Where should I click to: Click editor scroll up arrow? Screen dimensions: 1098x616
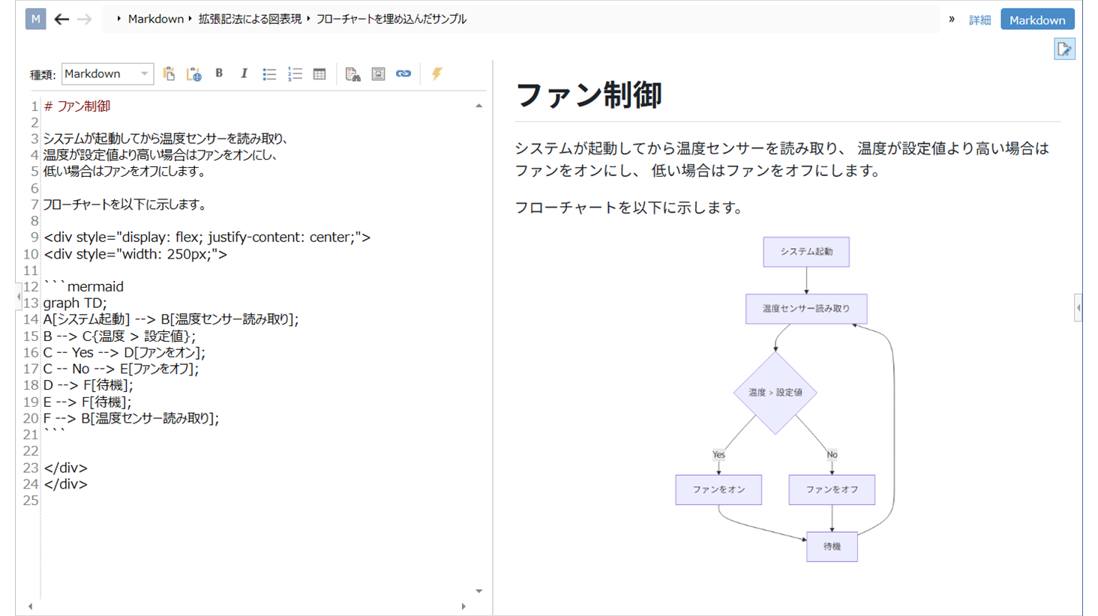(x=478, y=106)
